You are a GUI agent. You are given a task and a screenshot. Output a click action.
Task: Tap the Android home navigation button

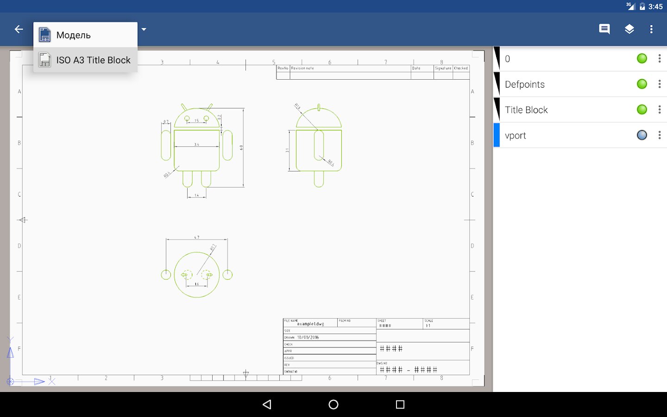click(x=333, y=404)
